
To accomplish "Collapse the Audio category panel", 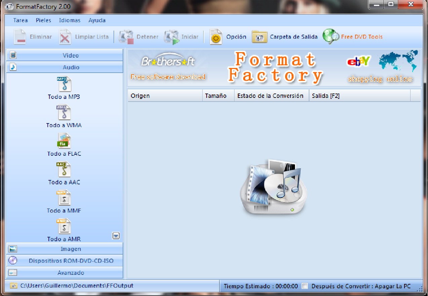I will click(65, 67).
